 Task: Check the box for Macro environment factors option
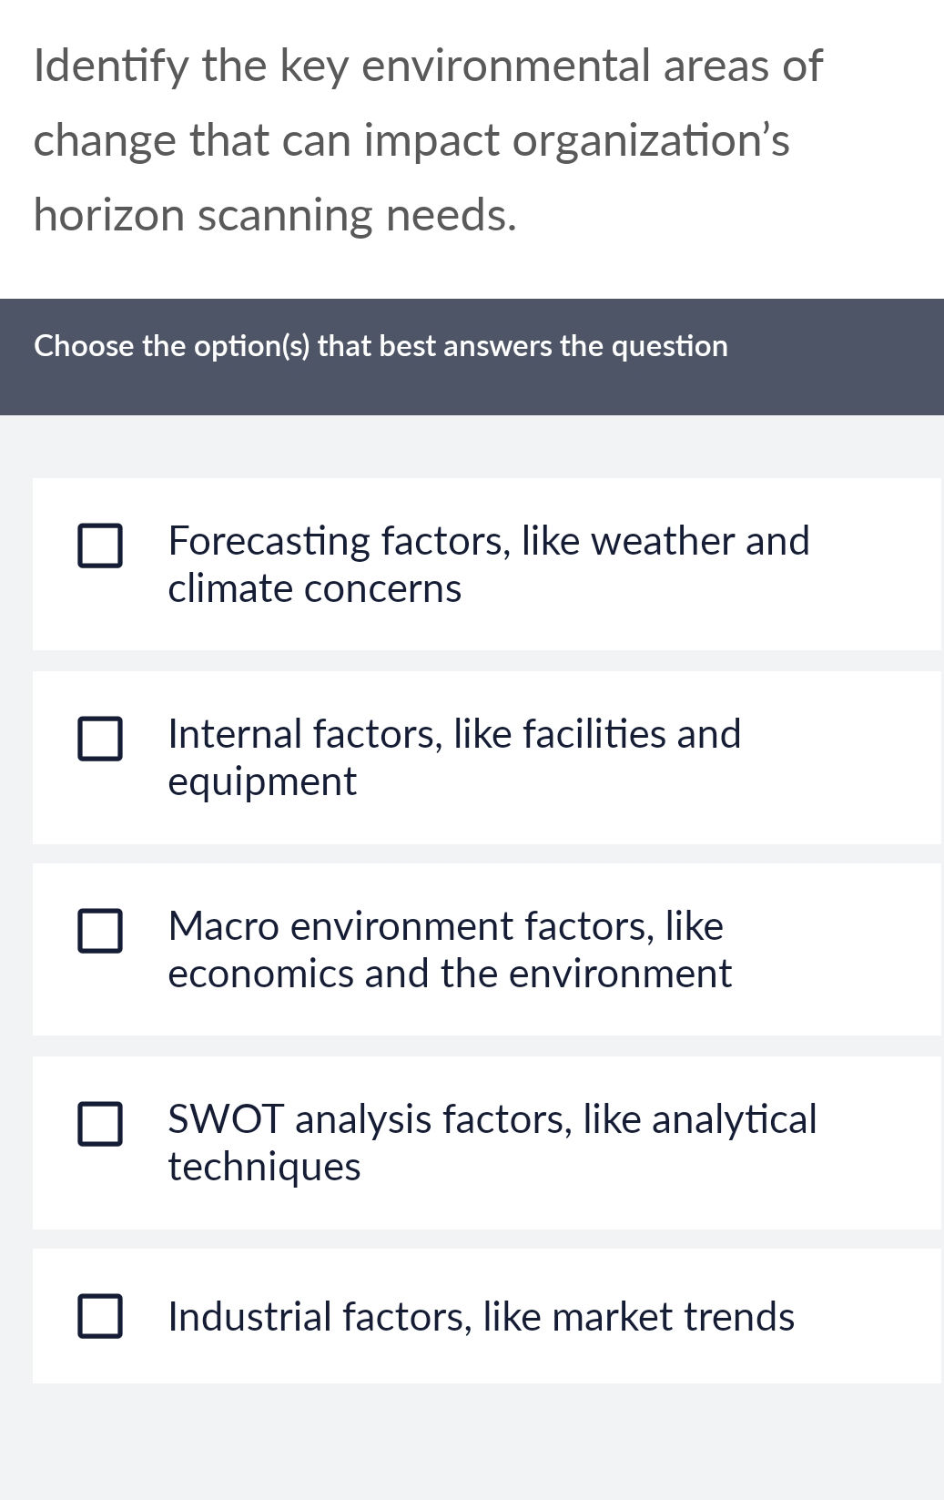(x=102, y=932)
